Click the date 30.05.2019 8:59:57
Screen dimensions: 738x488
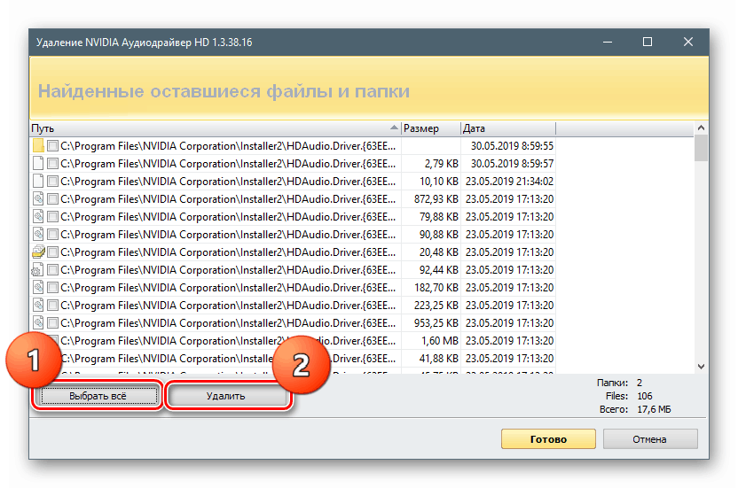(x=512, y=164)
